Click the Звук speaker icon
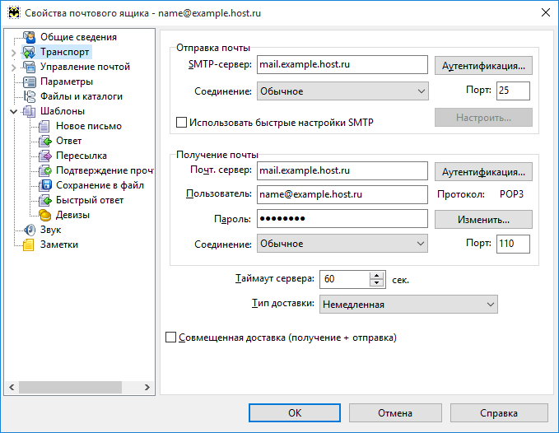This screenshot has height=433, width=559. (30, 230)
